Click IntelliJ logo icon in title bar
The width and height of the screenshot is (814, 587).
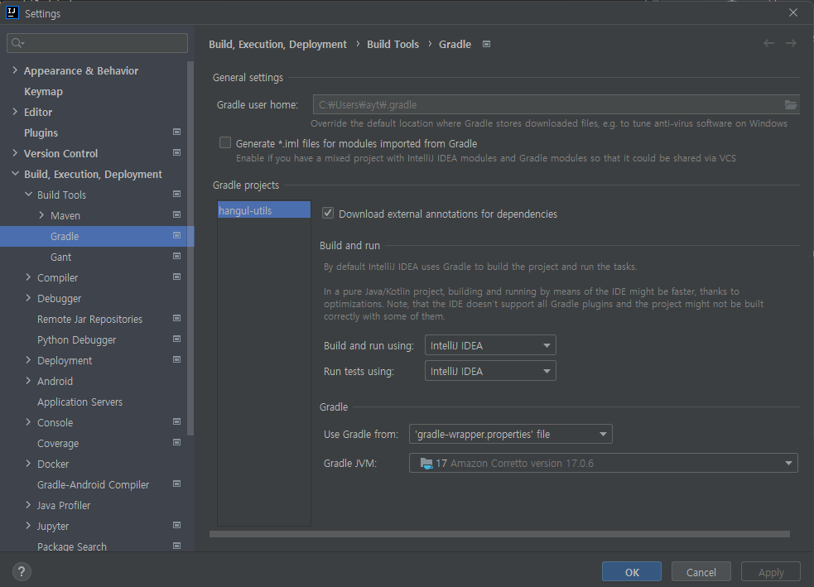click(12, 13)
